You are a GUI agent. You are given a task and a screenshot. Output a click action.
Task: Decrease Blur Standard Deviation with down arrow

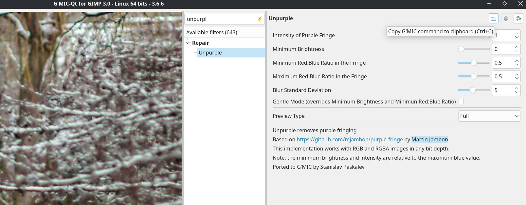(x=517, y=92)
